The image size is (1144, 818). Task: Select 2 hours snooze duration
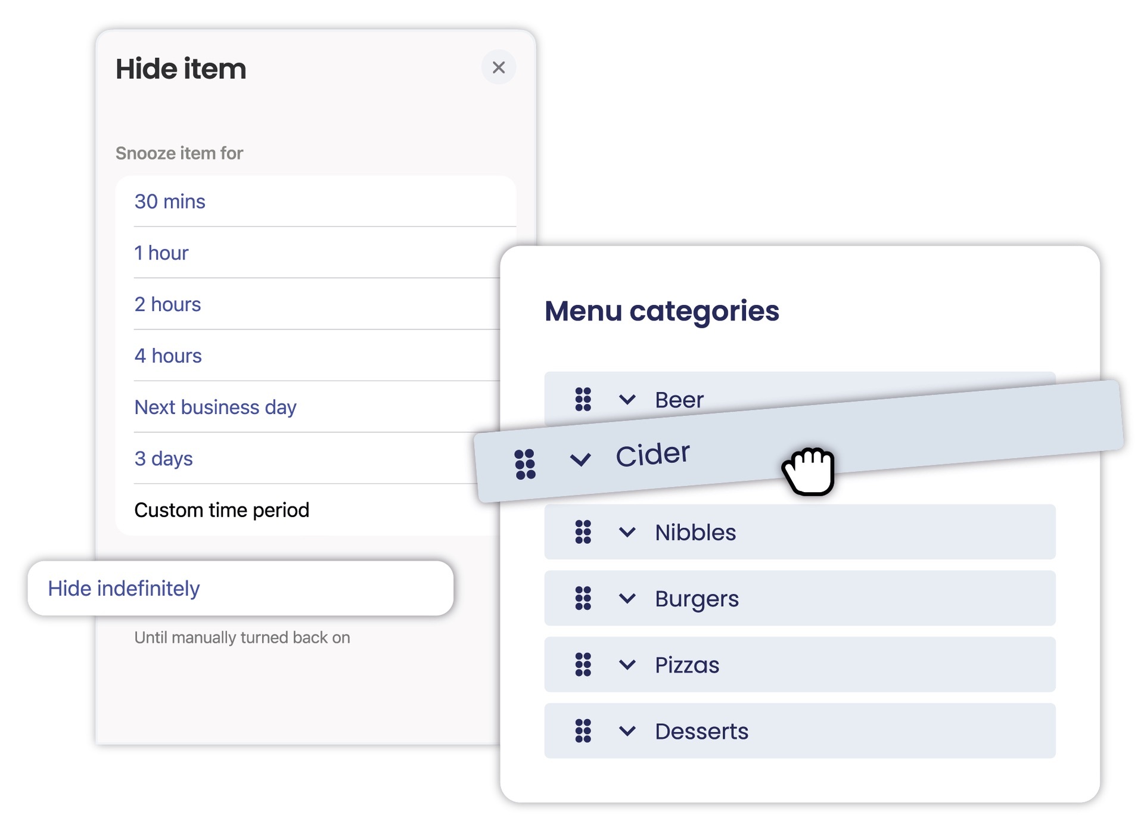pos(167,304)
